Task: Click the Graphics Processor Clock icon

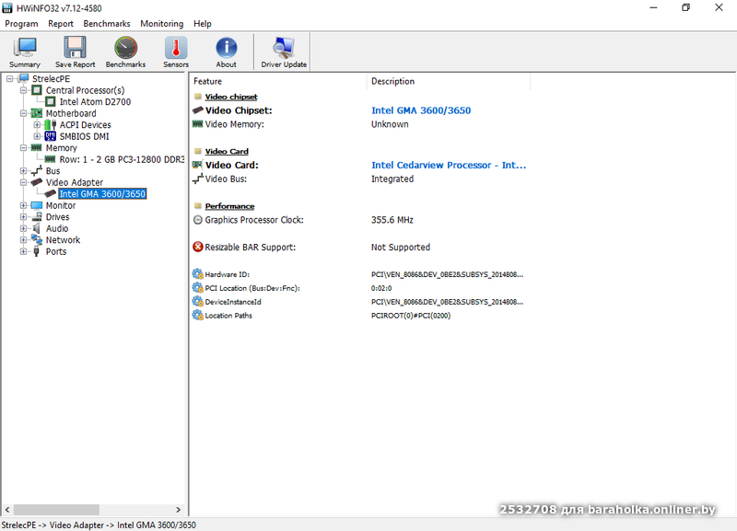Action: 198,220
